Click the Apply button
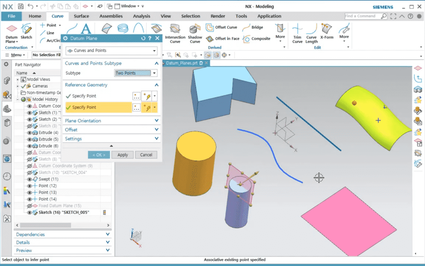The image size is (425, 266). [x=123, y=155]
